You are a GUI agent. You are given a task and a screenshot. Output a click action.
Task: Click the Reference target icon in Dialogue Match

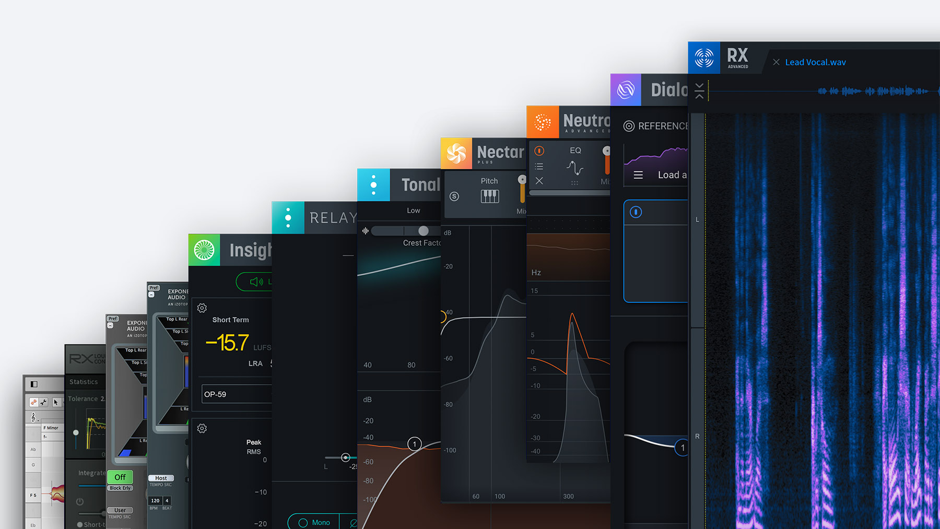[629, 126]
